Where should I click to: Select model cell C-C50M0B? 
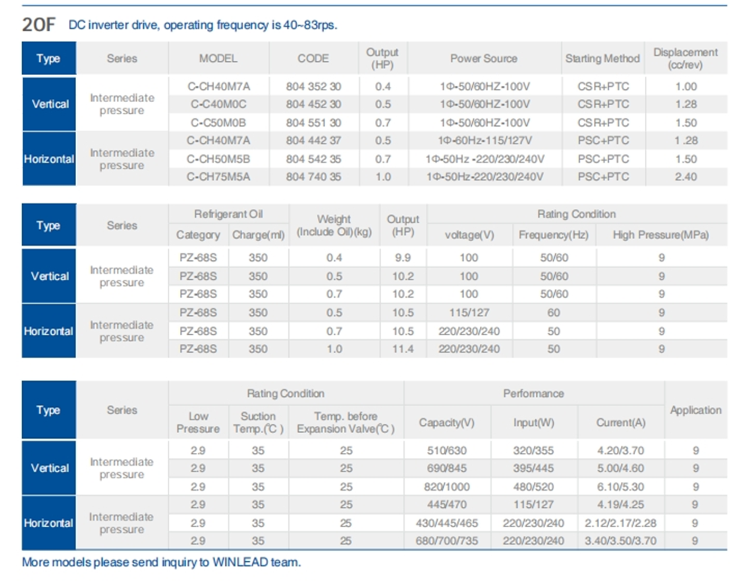tap(218, 123)
